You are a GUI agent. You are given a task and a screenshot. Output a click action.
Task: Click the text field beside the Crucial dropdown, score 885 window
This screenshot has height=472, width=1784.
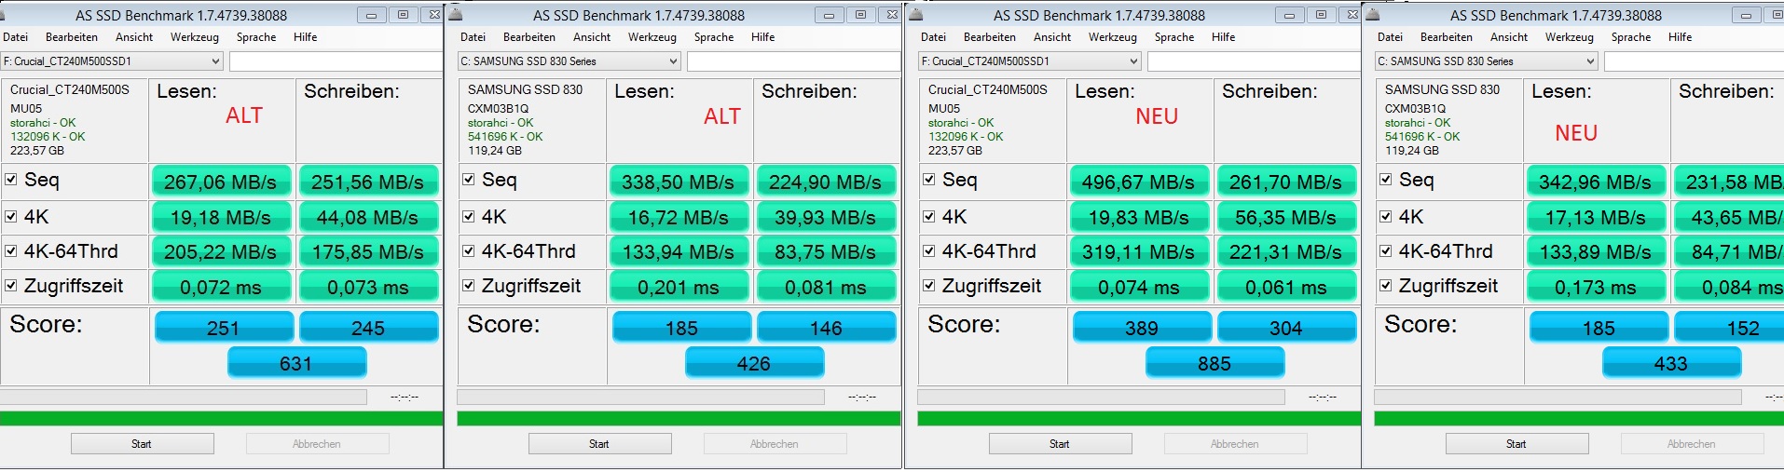tap(1254, 61)
